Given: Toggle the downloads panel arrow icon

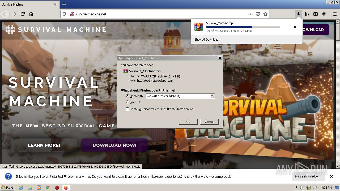Looking at the screenshot, I should point(299,14).
